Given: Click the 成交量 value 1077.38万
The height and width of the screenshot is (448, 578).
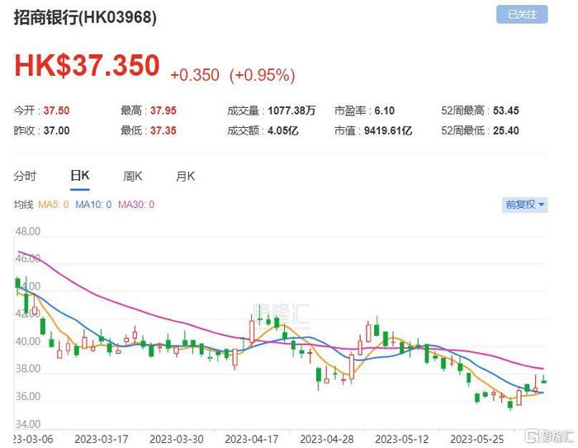Looking at the screenshot, I should tap(291, 111).
